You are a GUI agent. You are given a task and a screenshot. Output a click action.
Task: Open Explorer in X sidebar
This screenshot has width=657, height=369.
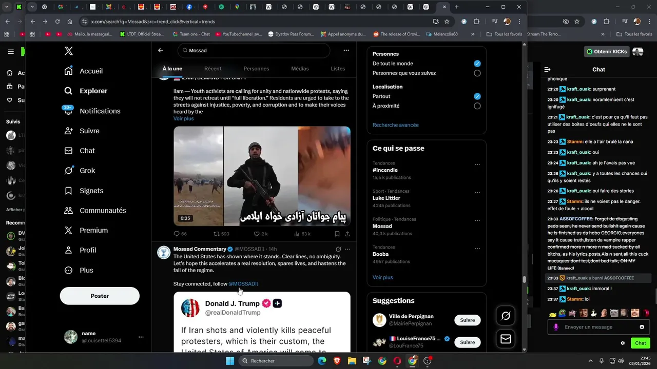(x=85, y=91)
